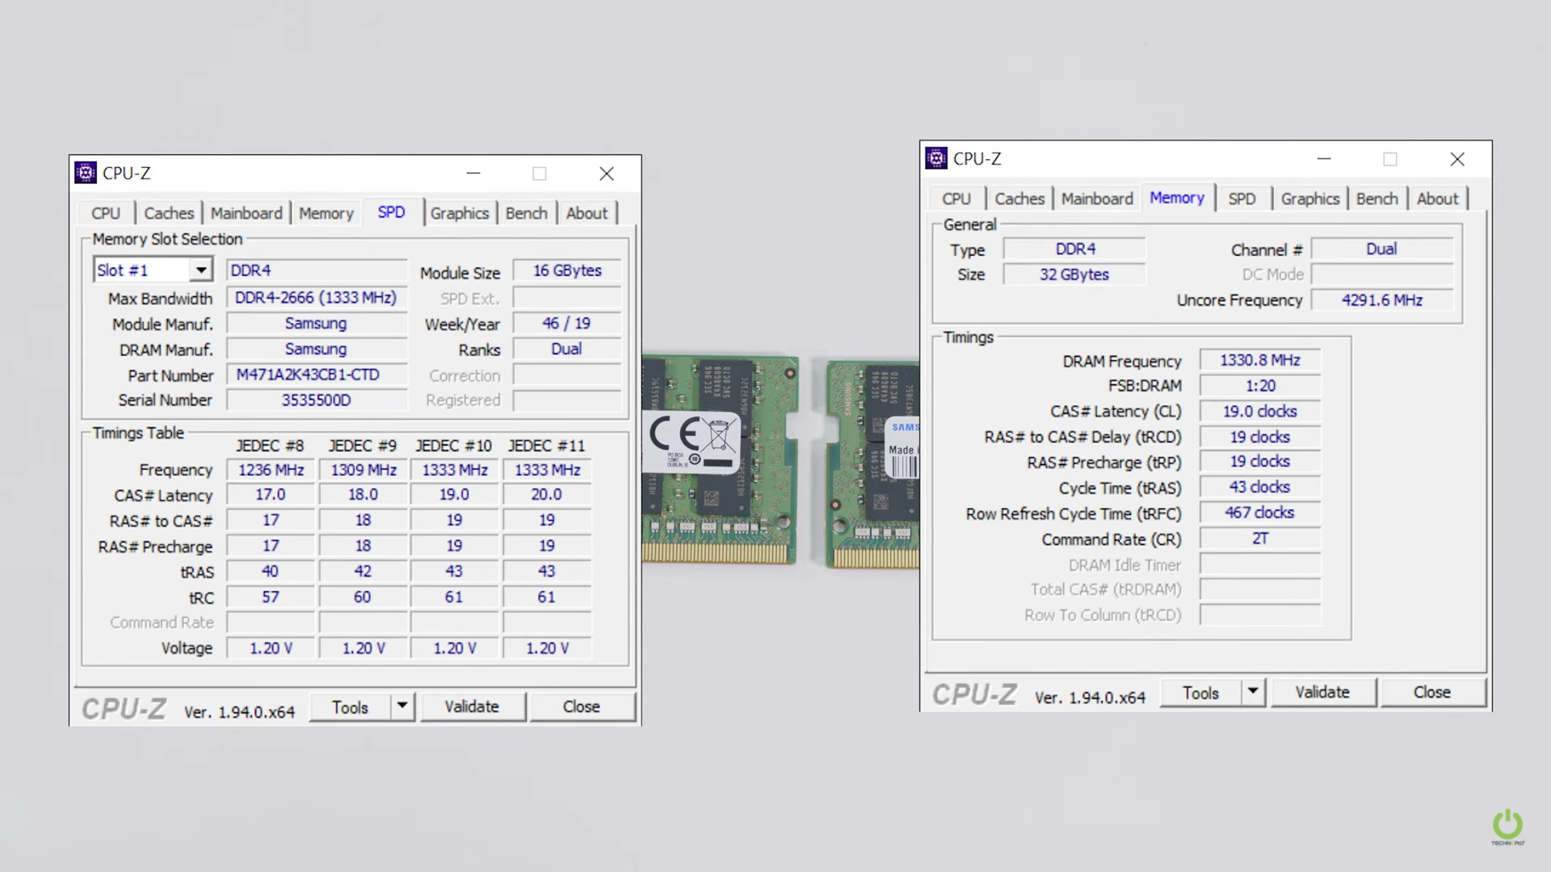Expand Tools dropdown arrow in right window
Screen dimensions: 1551x872
coord(1252,692)
